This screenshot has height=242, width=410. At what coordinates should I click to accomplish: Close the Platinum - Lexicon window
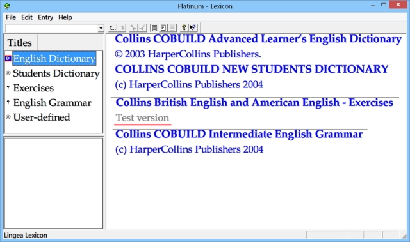398,5
